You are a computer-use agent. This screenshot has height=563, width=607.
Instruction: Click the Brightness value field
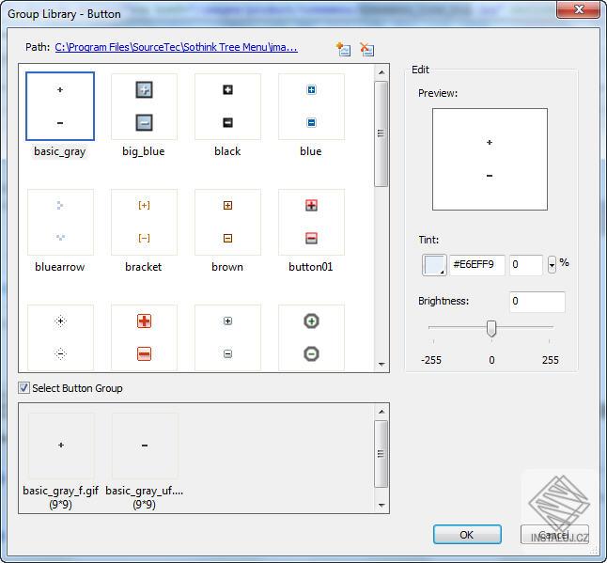tap(537, 302)
